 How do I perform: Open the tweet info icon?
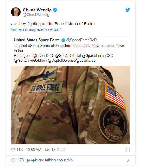[x=128, y=150]
